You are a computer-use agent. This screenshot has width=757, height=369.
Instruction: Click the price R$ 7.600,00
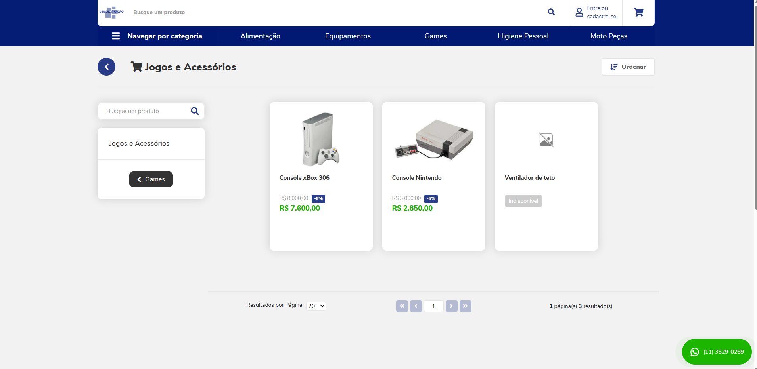tap(299, 208)
